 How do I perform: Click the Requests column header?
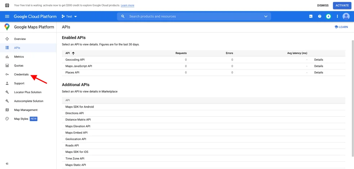[181, 53]
